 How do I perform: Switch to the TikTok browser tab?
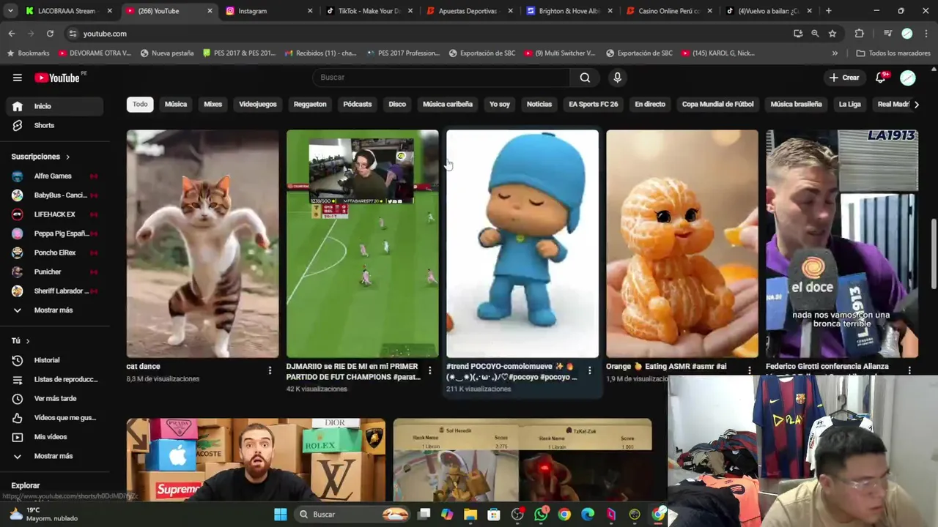[368, 11]
